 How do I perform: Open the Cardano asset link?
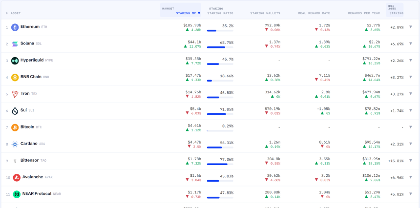coord(29,144)
